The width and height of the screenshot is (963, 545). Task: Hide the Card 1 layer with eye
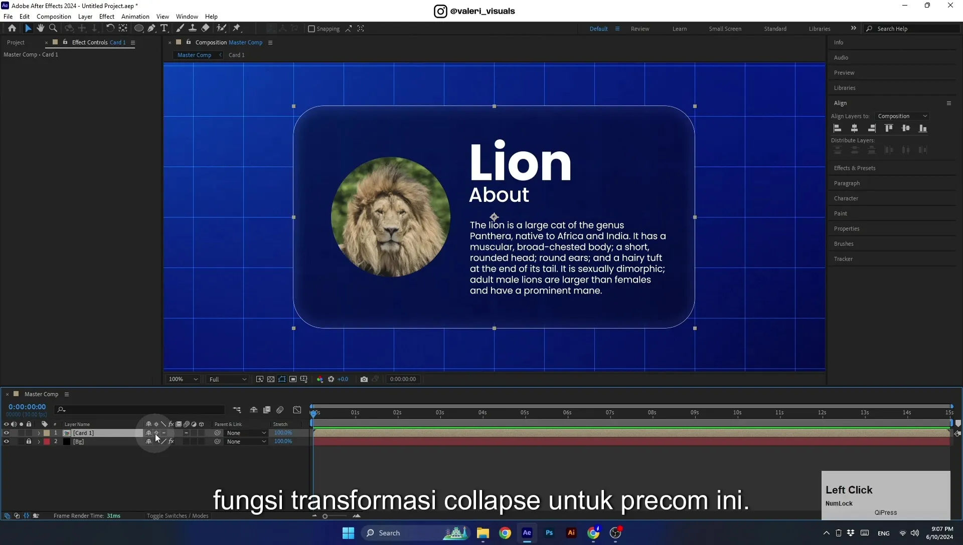(x=7, y=433)
